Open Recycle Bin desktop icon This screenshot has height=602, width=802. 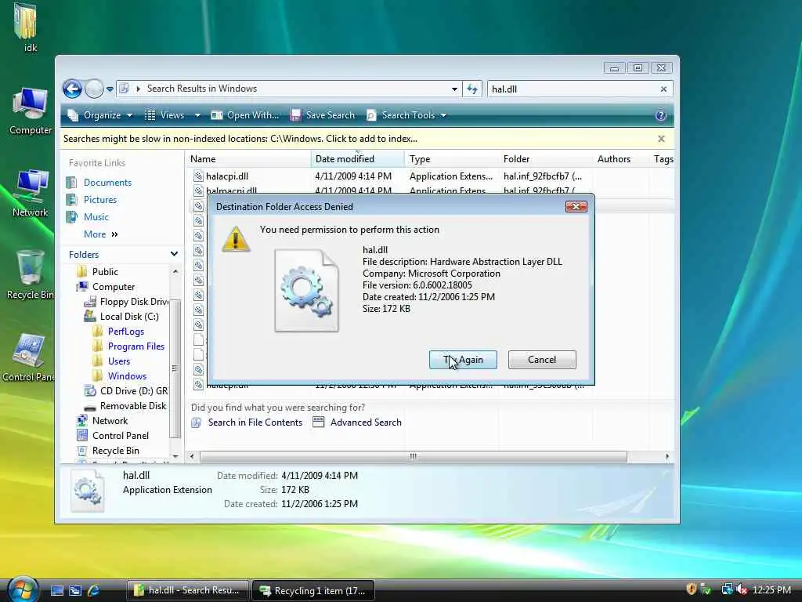(30, 275)
